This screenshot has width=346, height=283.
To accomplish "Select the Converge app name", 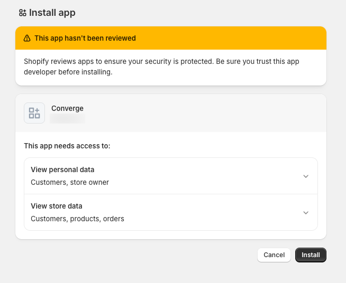I will coord(67,108).
